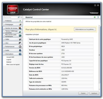Select the processor clock '900 MHz'
Viewport: 103px width, 99px height.
coord(64,85)
